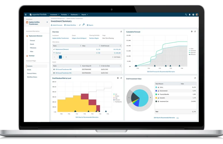Viewport: 223px width, 144px height.
Task: Click Submit Forecasts button
Action: click(57, 25)
